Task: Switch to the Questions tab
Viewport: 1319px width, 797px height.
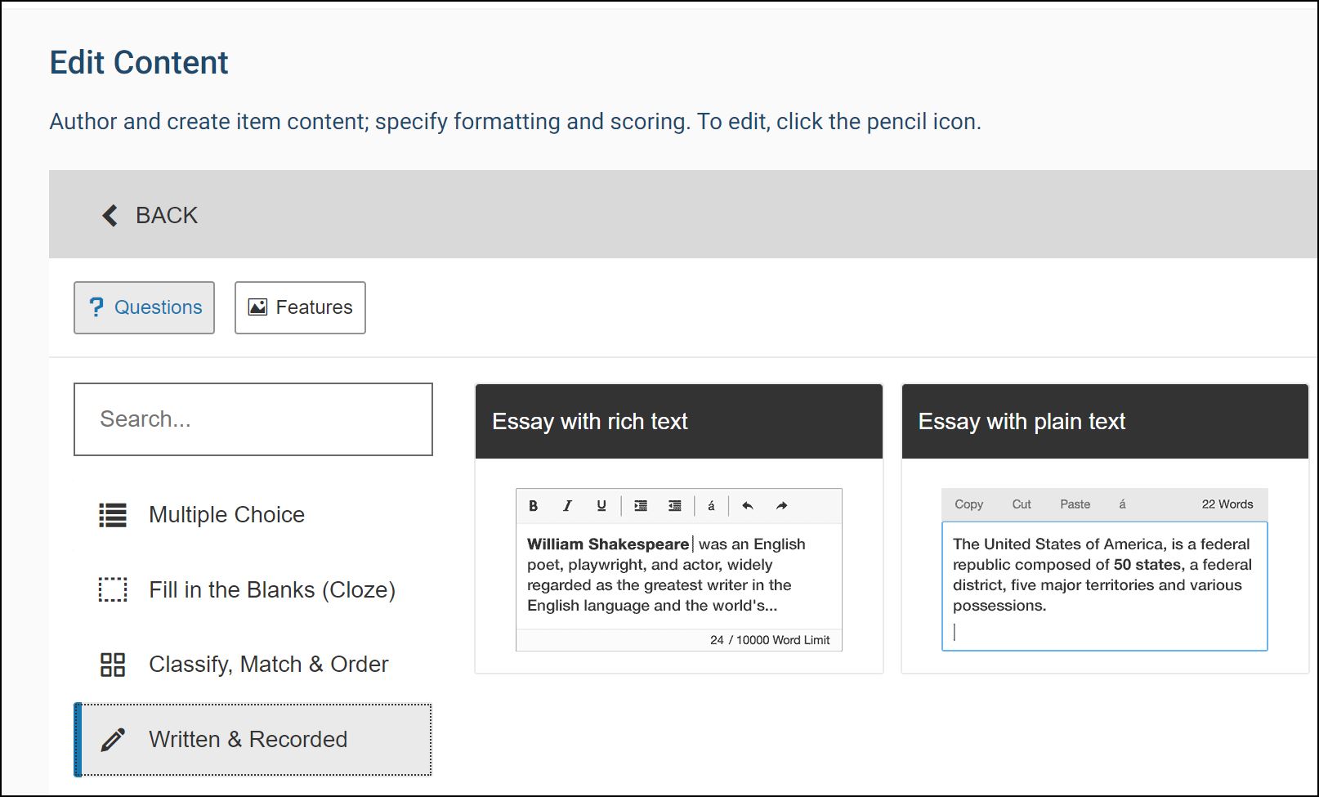Action: tap(145, 307)
